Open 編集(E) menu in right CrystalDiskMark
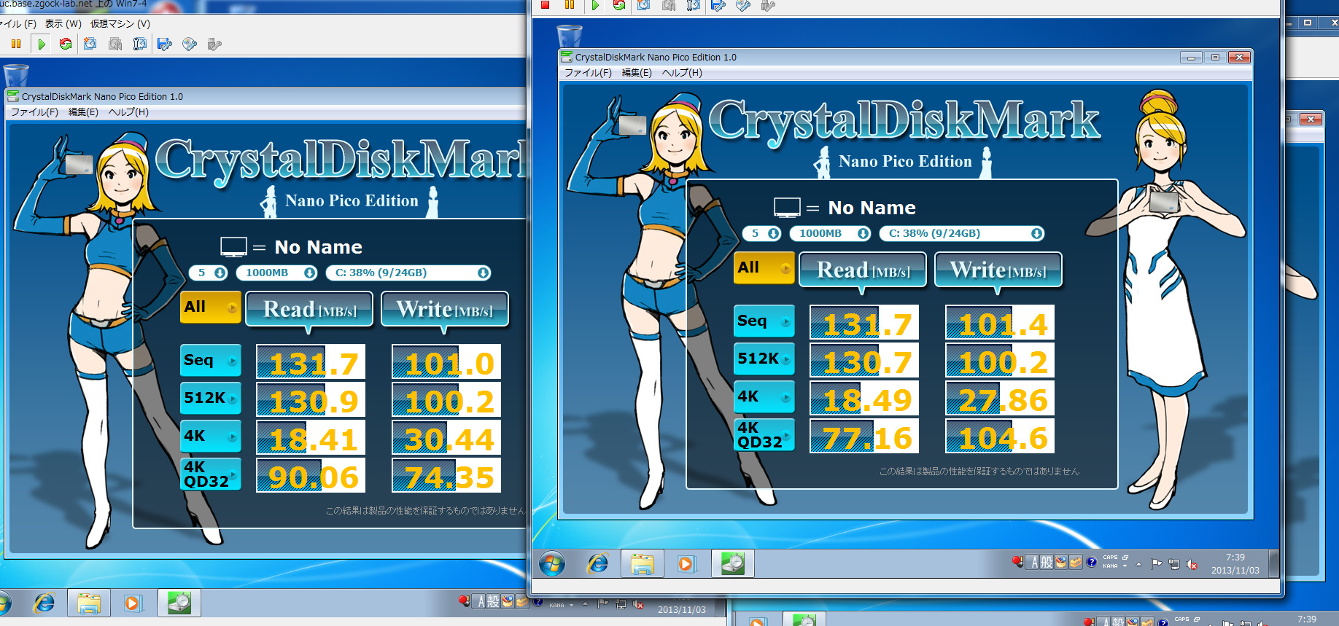Viewport: 1339px width, 626px height. (637, 73)
